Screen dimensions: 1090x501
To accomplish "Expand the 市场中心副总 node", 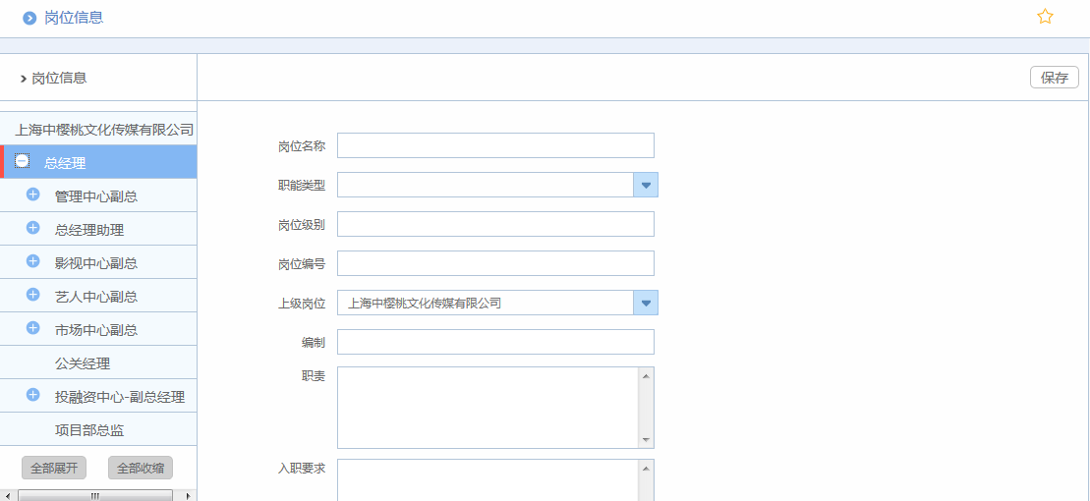I will 32,327.
